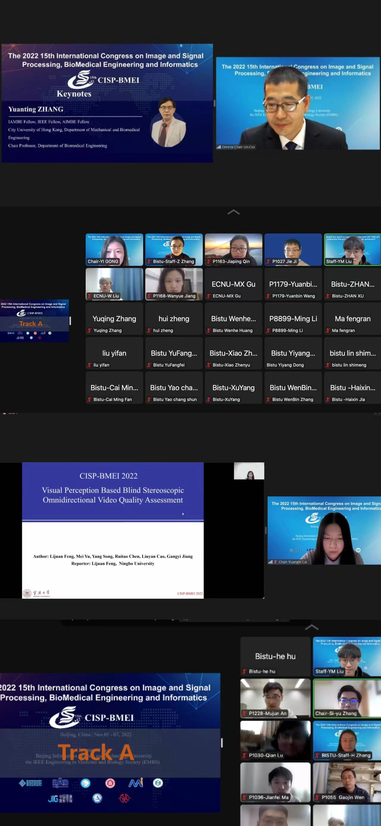Click large Bistu-XuYang name text
This screenshot has width=381, height=826.
point(233,388)
